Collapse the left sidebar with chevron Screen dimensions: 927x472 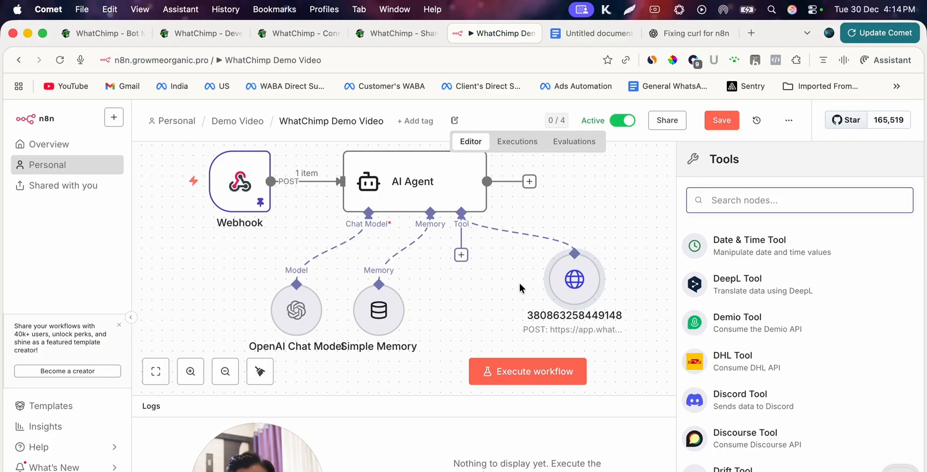coord(130,318)
